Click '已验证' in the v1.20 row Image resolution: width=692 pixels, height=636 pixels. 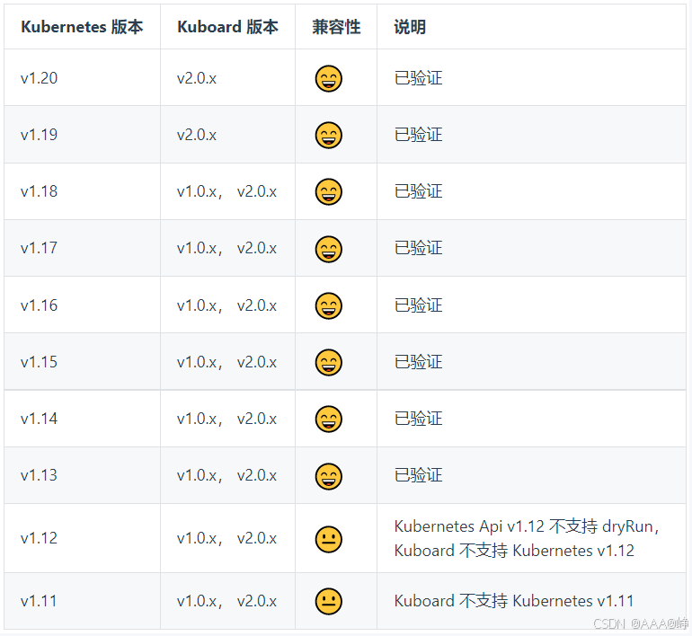[419, 78]
